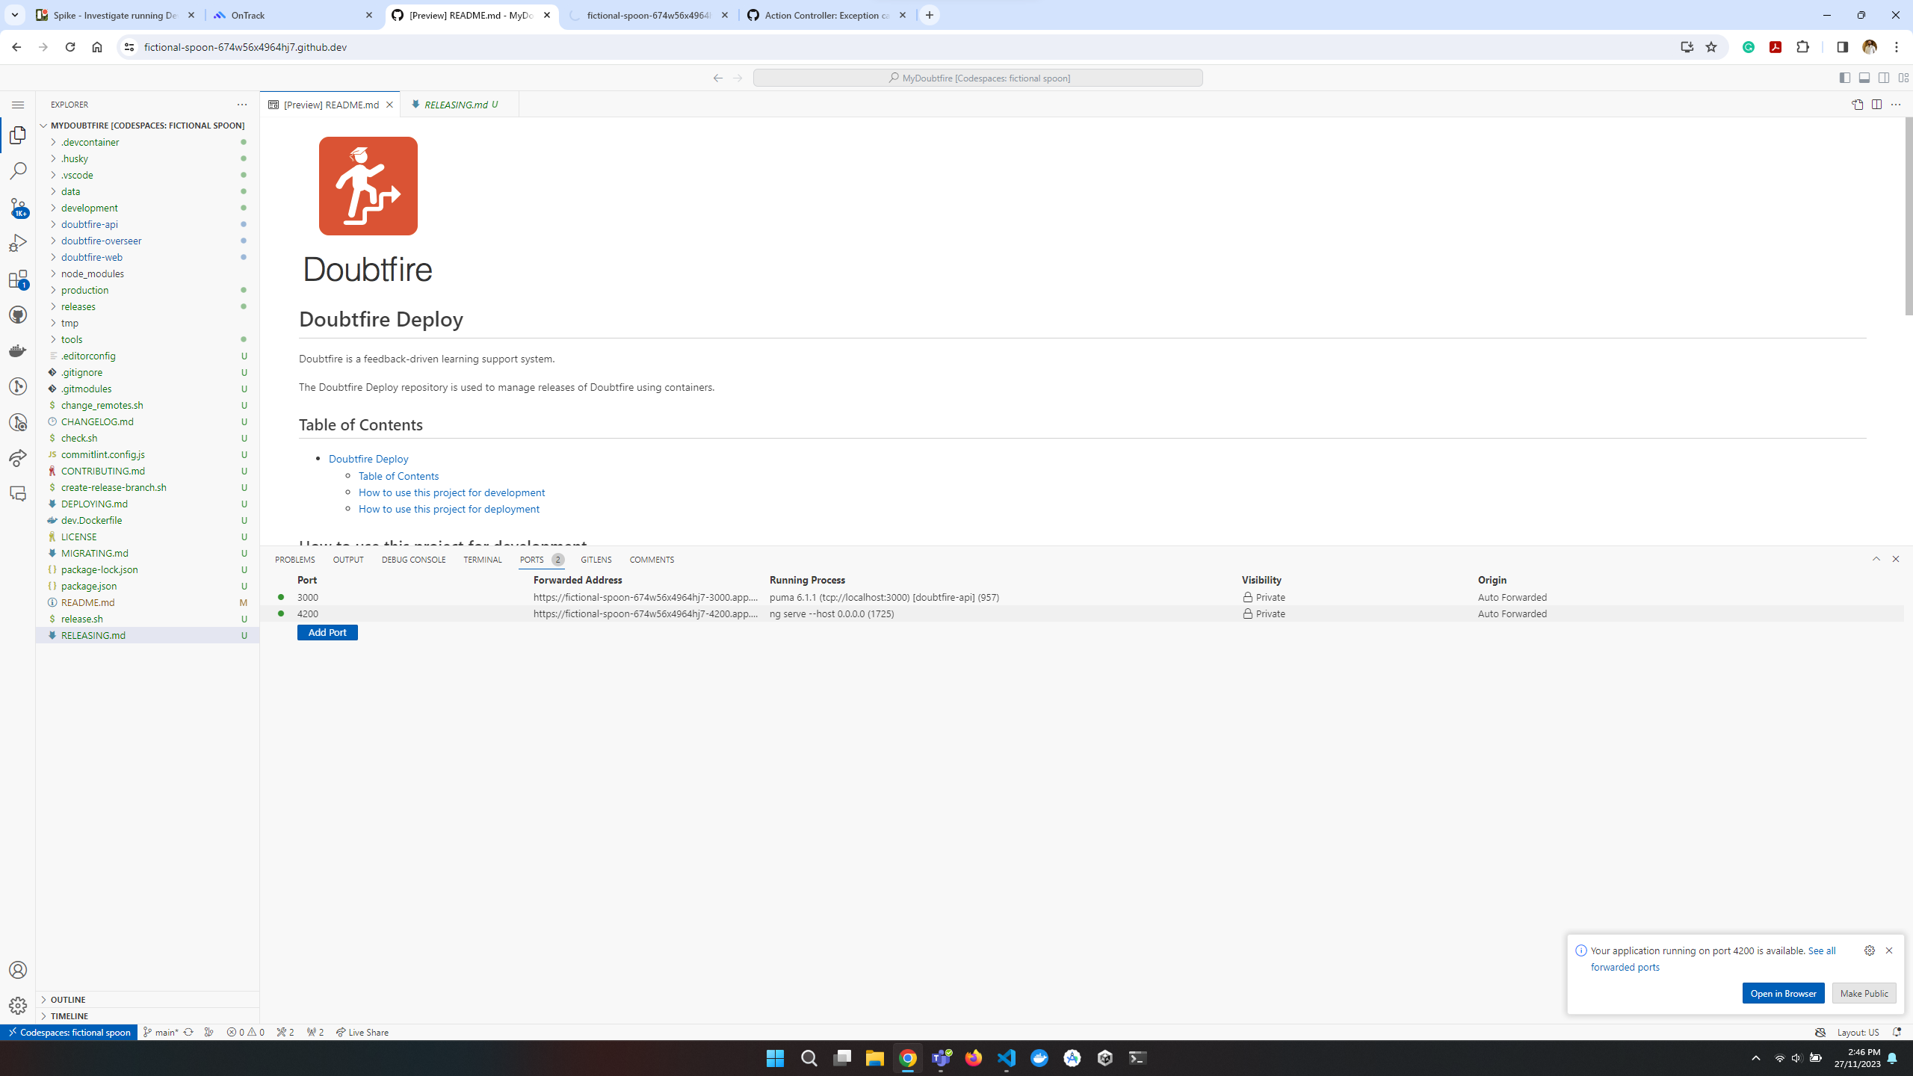Click the Live Share status bar item

[362, 1032]
